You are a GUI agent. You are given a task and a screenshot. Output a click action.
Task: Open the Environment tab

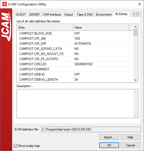[104, 15]
